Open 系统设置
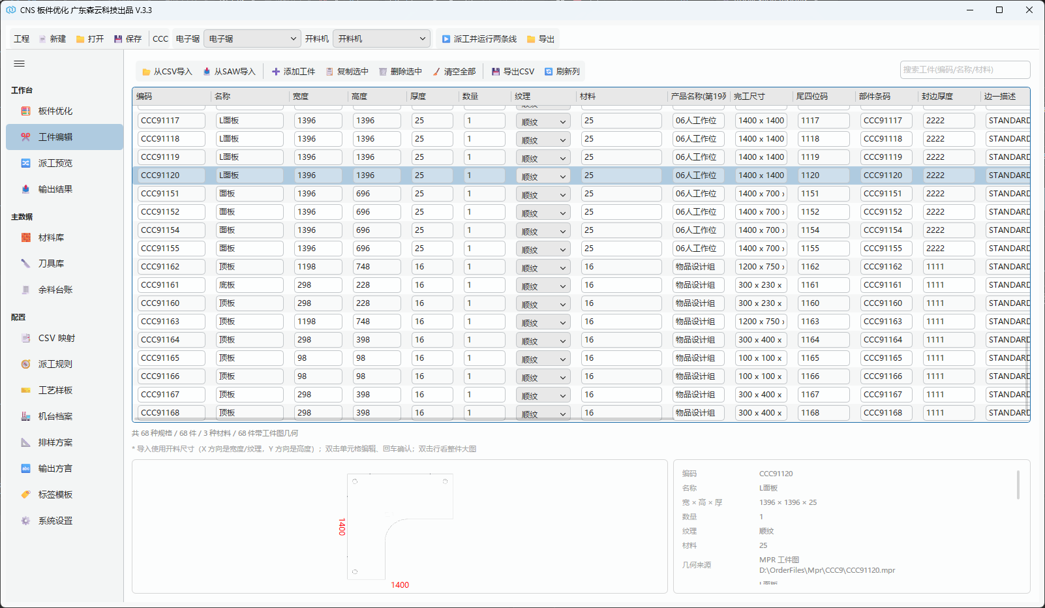Viewport: 1045px width, 608px height. point(65,521)
